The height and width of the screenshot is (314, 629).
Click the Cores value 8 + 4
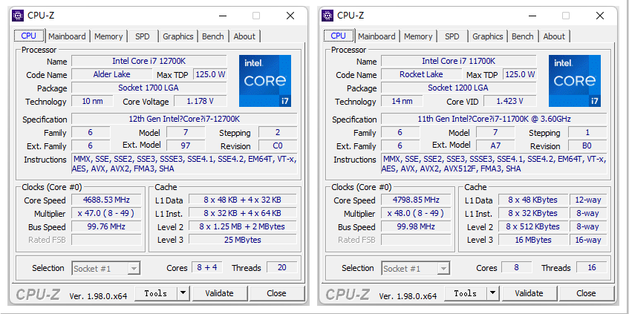207,267
